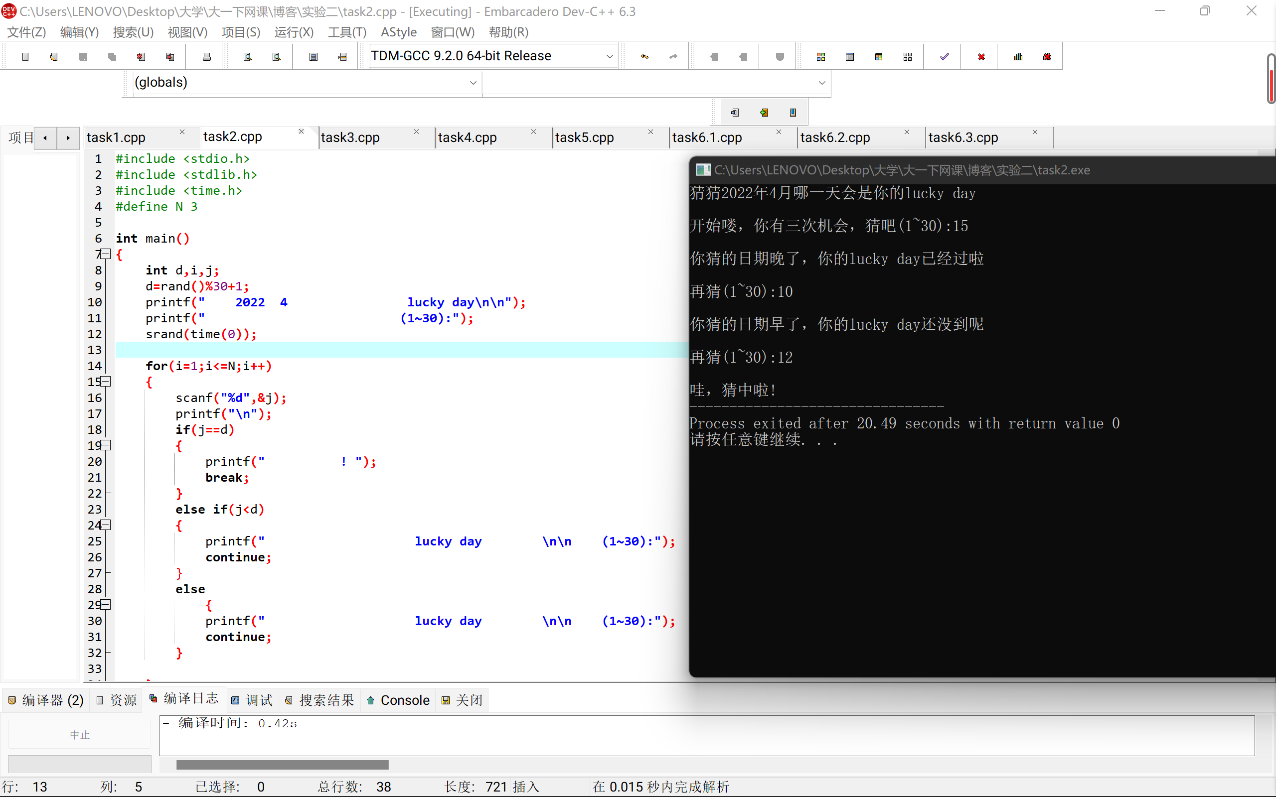
Task: Click the red delete profiling info icon
Action: coord(1047,56)
